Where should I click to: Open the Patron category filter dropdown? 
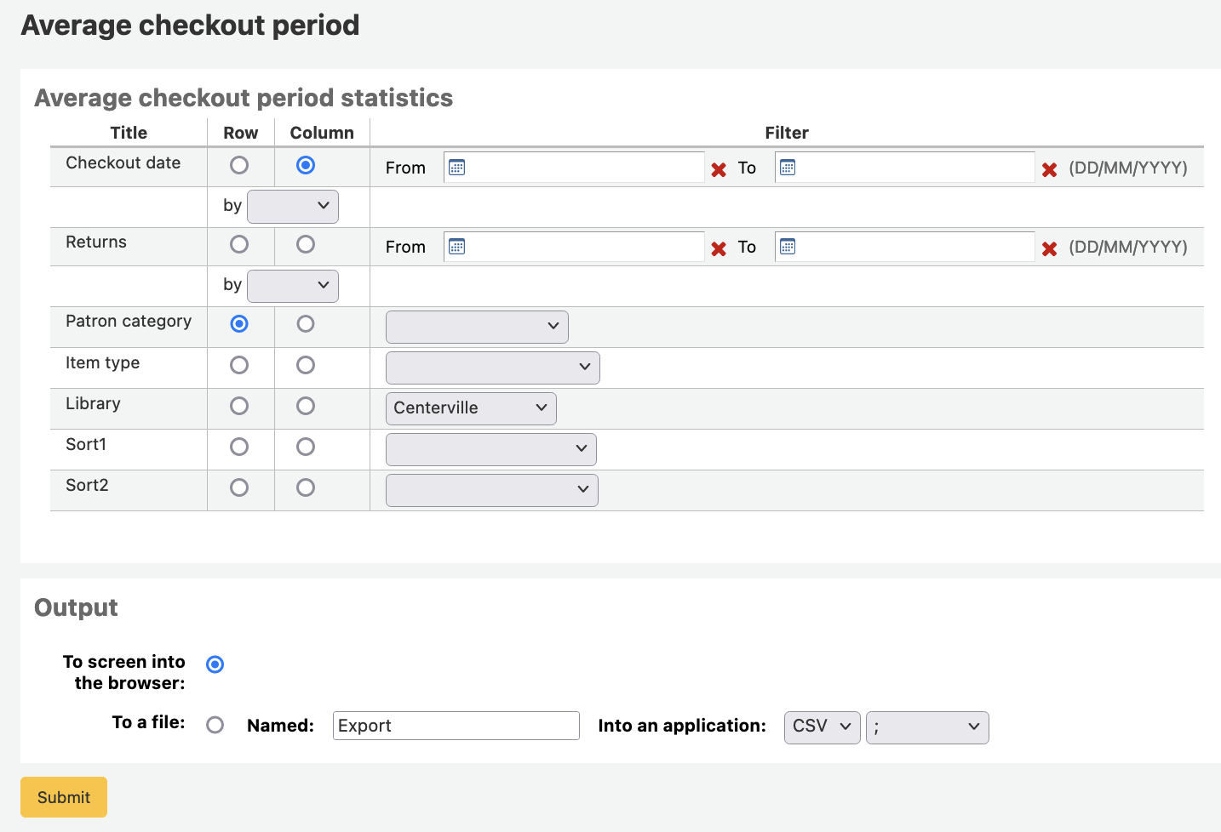click(x=477, y=327)
